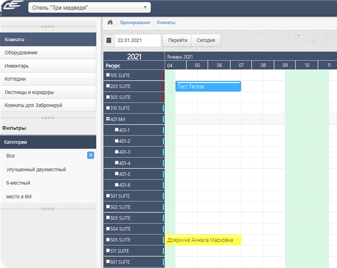Click day 10 column header

click(307, 65)
